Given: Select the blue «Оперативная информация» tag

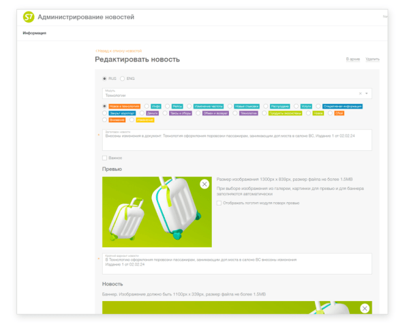Looking at the screenshot, I should (x=342, y=106).
